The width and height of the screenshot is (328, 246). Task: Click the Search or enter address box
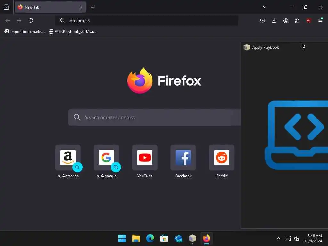coord(154,117)
